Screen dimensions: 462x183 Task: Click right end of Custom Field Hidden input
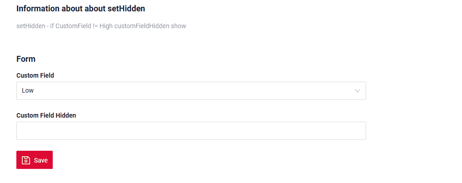355,131
